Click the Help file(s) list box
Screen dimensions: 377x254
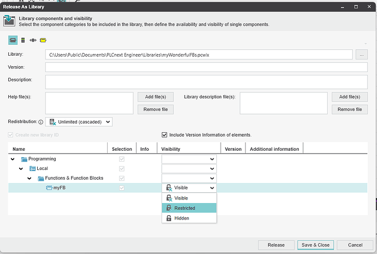tap(89, 103)
